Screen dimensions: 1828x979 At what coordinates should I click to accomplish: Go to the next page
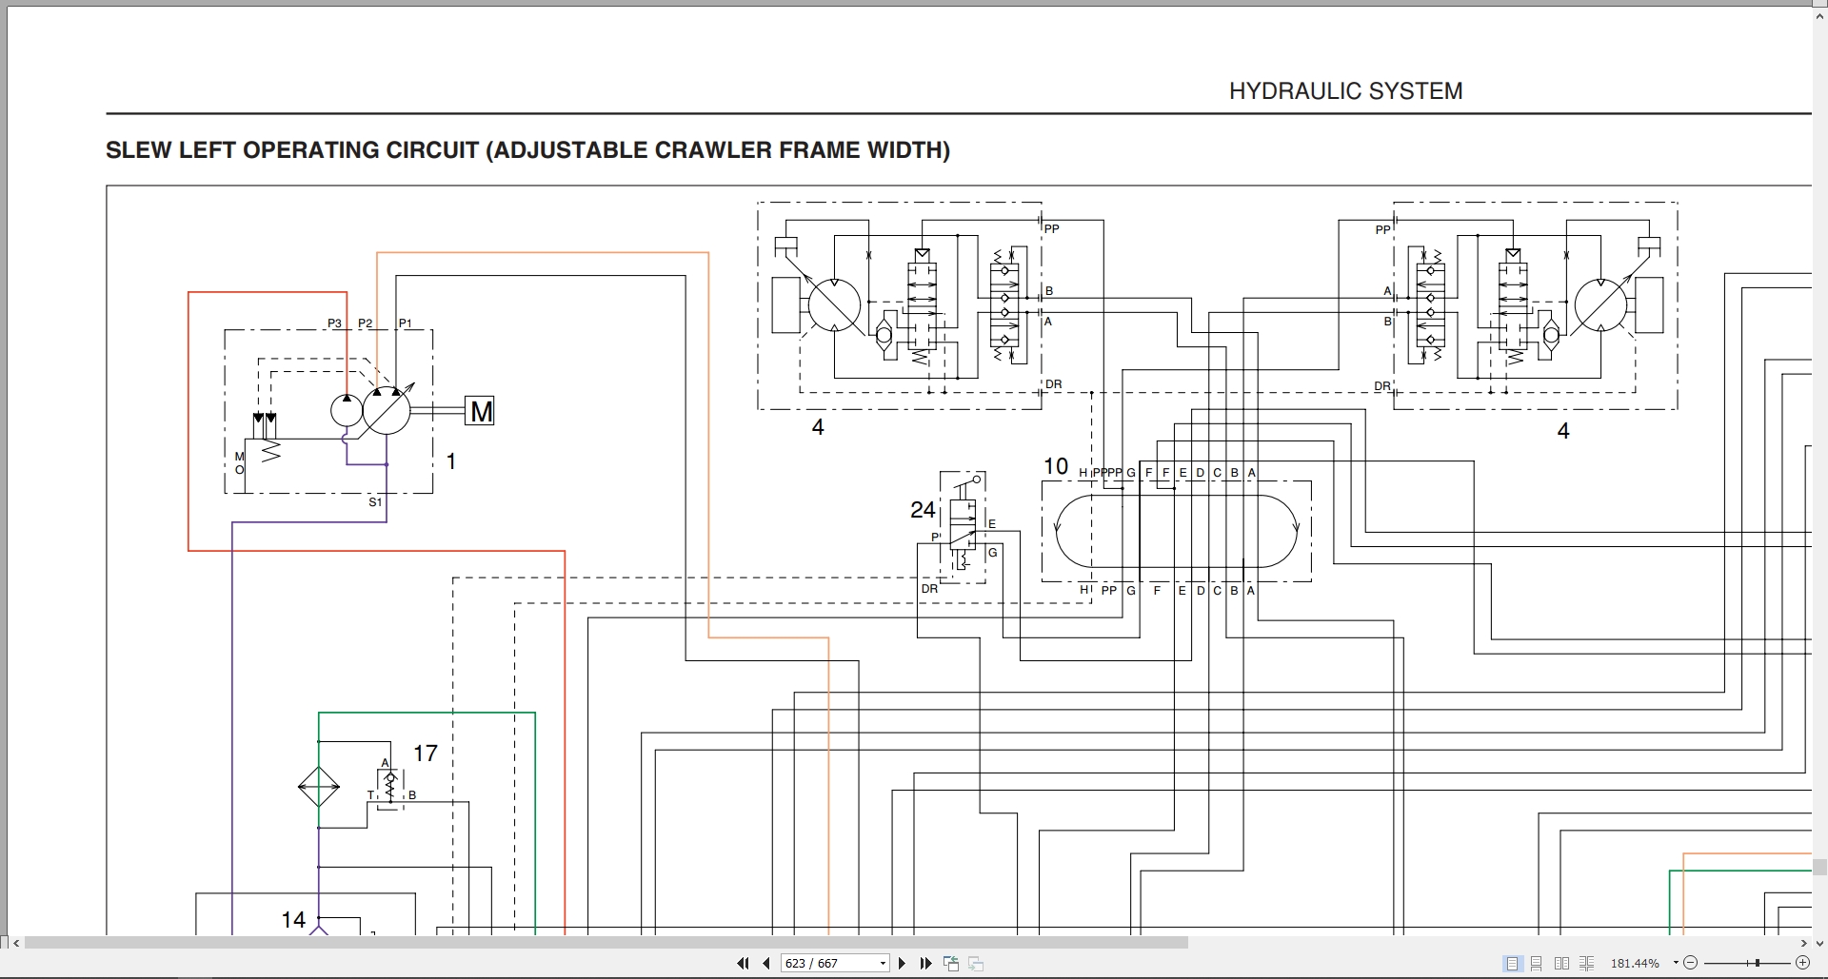902,963
